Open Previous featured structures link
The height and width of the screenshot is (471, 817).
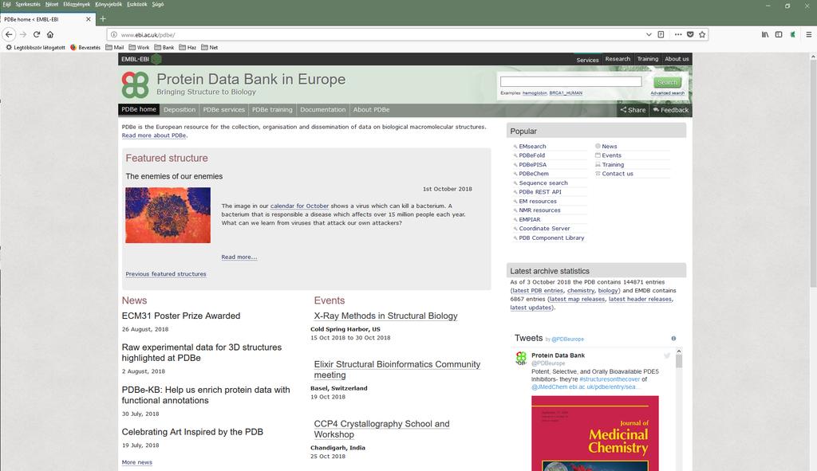[x=166, y=274]
